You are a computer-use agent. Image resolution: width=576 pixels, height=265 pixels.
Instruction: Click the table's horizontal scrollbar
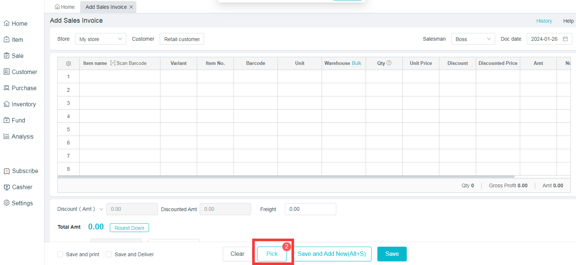pos(286,177)
